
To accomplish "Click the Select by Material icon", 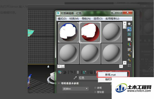I will point(129,60).
